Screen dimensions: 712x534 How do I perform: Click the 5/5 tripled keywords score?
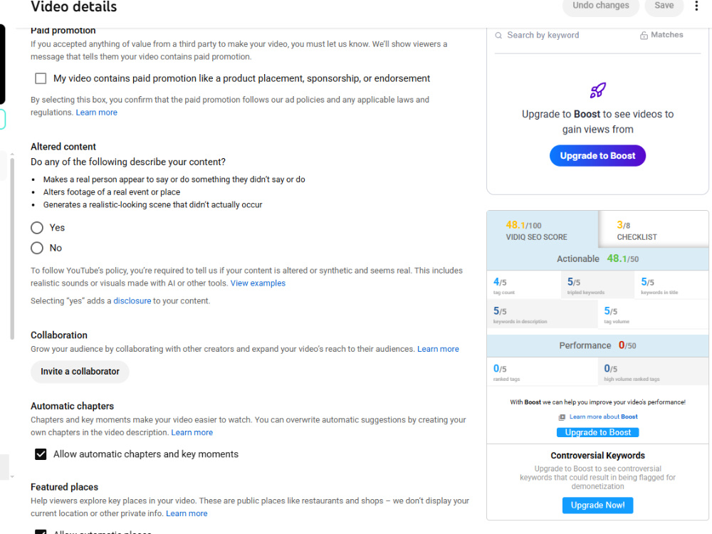click(597, 286)
